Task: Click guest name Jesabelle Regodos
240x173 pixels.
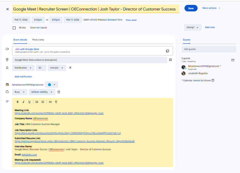Action: 198,73
